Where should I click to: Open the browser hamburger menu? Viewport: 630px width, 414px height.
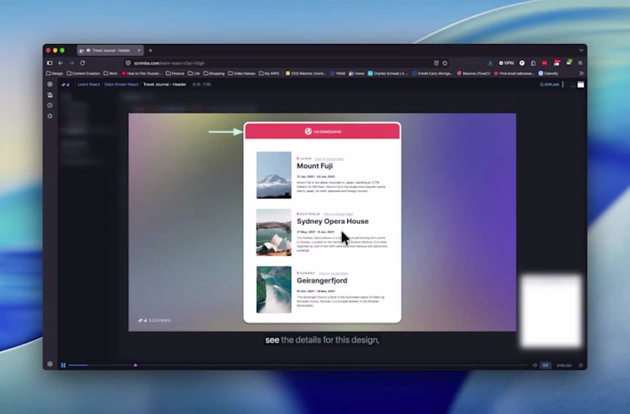[580, 63]
